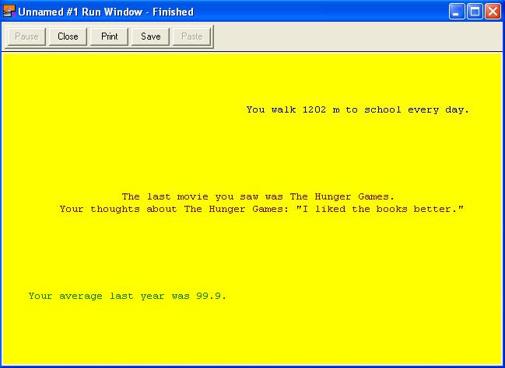505x368 pixels.
Task: Click the greyed-out Paste button
Action: point(192,36)
